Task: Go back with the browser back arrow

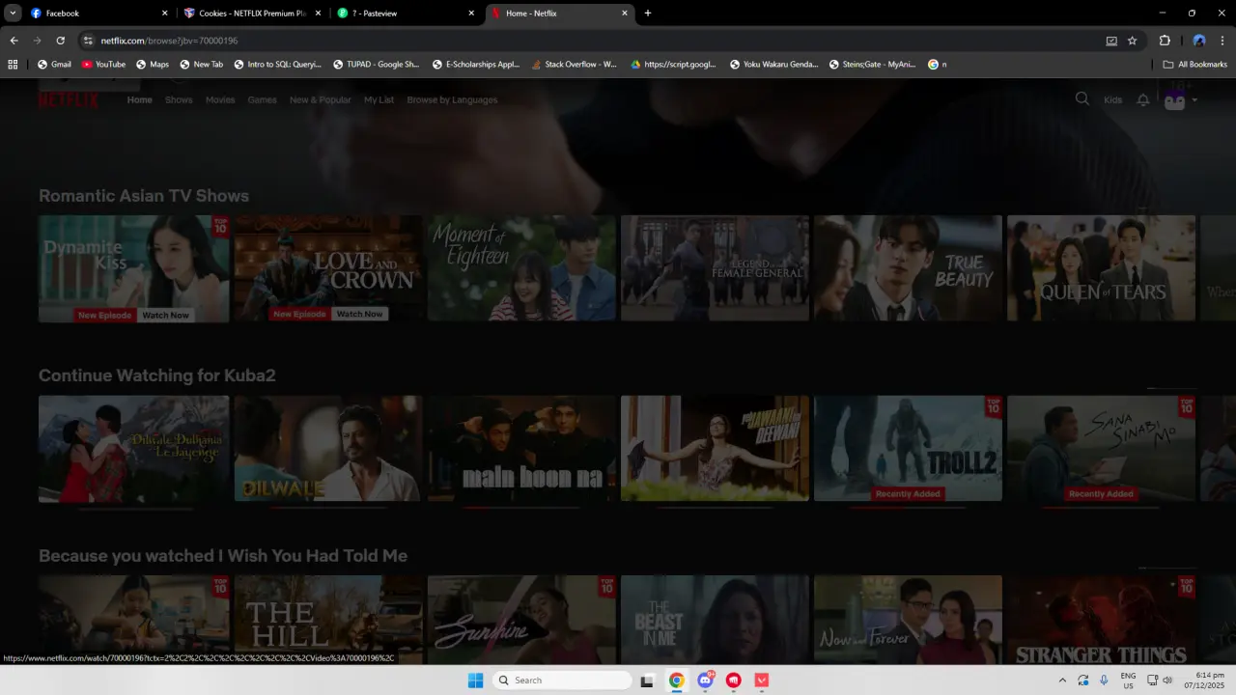Action: point(14,41)
